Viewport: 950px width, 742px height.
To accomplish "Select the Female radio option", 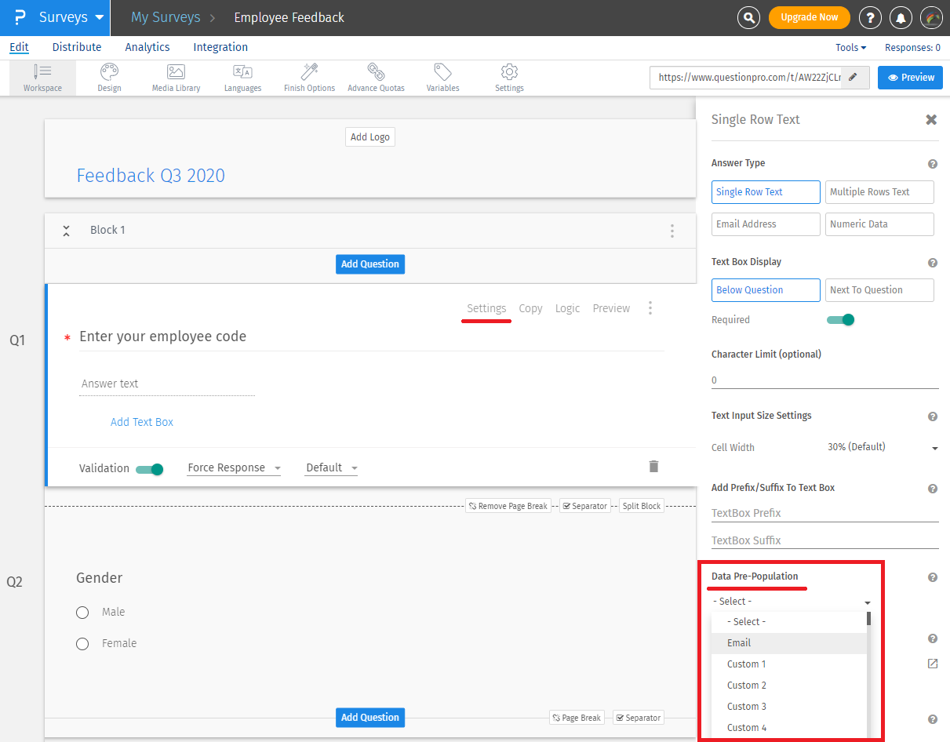I will 82,644.
